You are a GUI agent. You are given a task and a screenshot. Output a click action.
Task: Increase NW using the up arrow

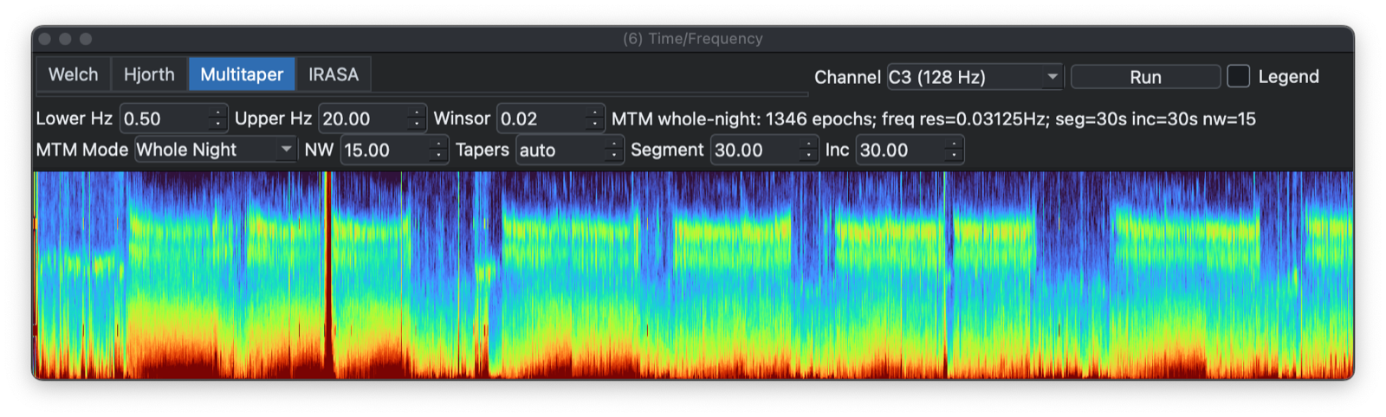(x=439, y=144)
